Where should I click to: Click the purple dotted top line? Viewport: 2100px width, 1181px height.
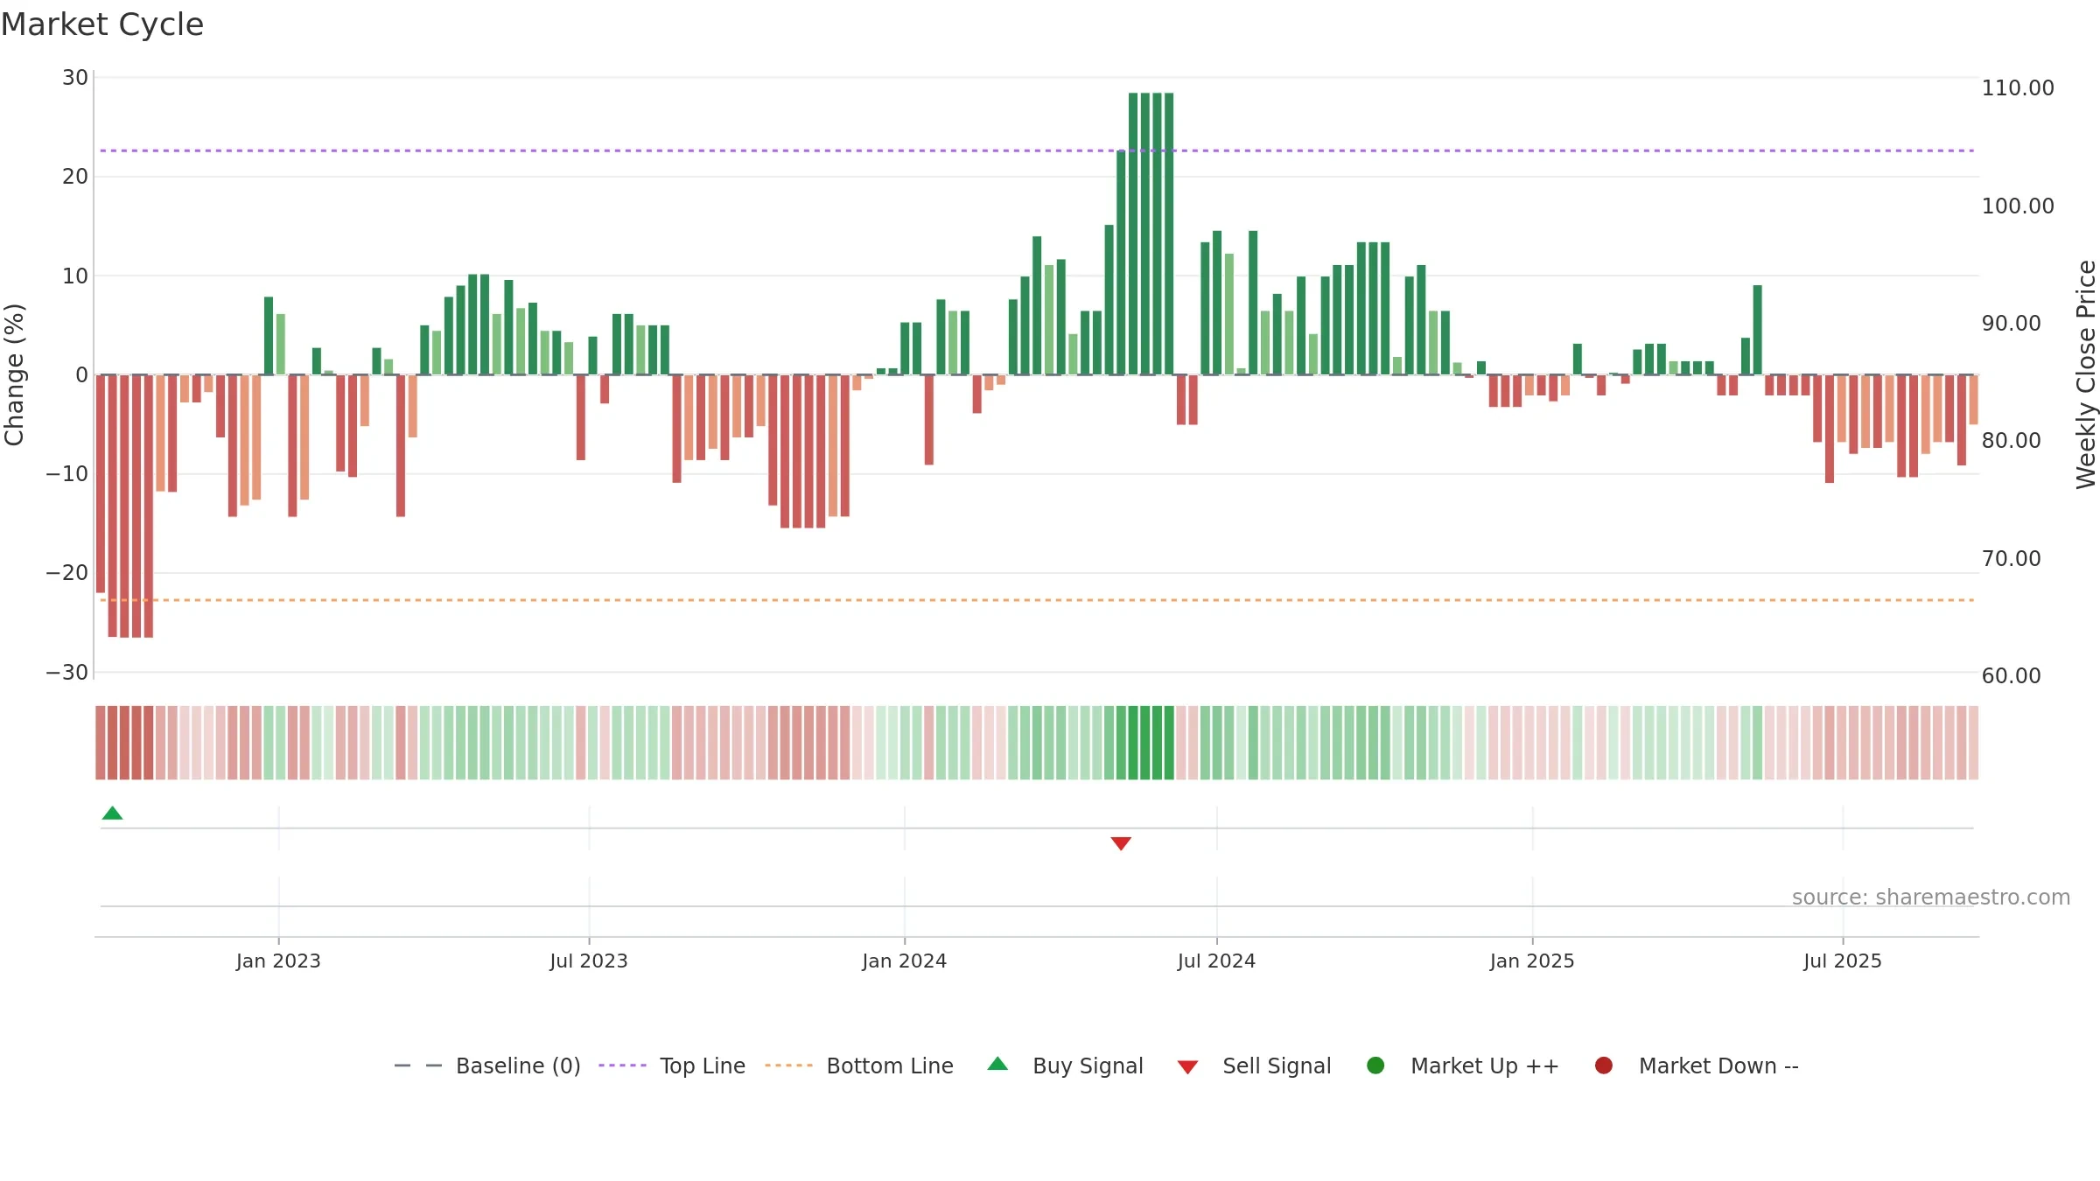(x=1037, y=150)
